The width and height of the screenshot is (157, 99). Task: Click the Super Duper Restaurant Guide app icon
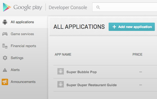[61, 84]
